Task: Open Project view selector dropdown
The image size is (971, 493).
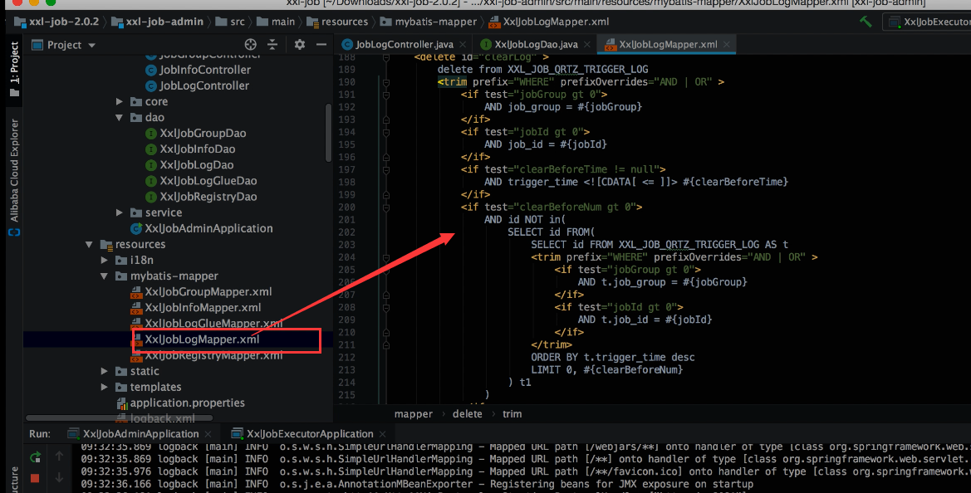Action: [65, 45]
